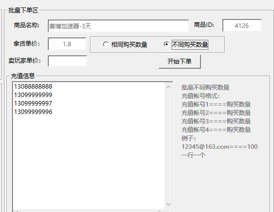274x212 pixels.
Task: Click the line 13088888888 in the text area
Action: pos(33,87)
